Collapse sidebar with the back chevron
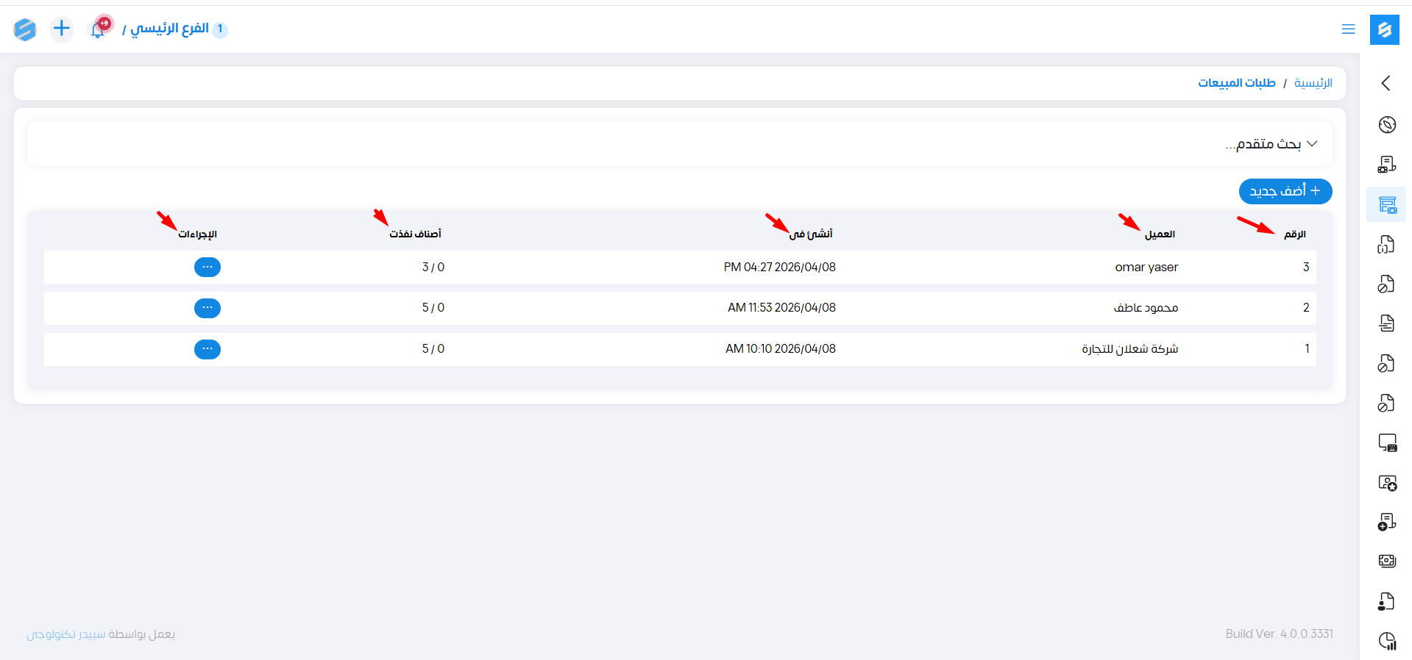This screenshot has height=660, width=1412. pyautogui.click(x=1386, y=83)
